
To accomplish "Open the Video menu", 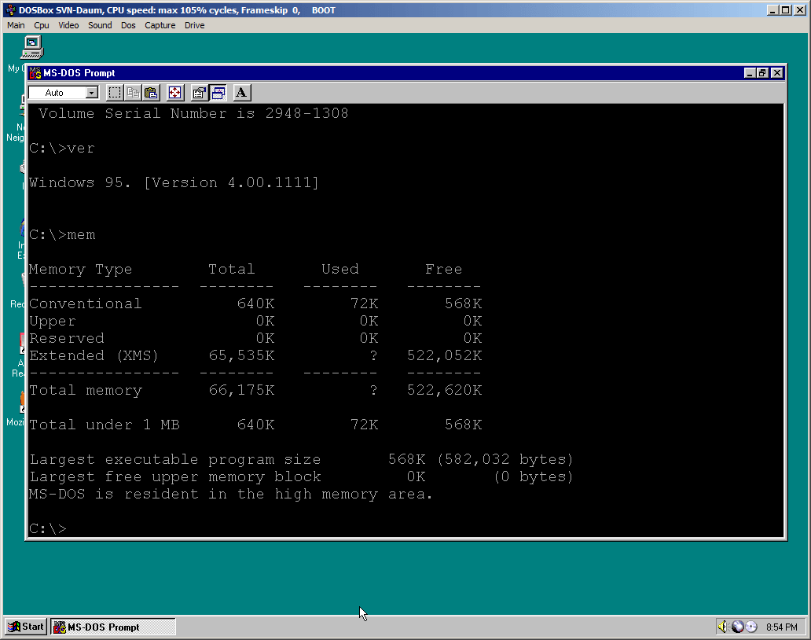I will [x=68, y=25].
